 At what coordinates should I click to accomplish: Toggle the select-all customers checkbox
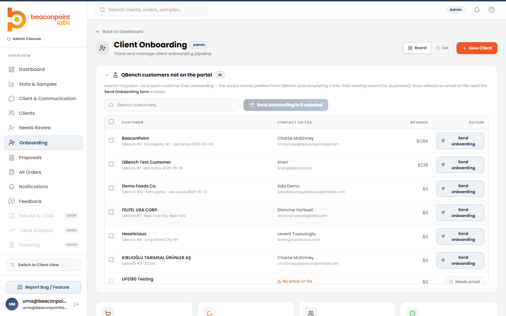[111, 122]
